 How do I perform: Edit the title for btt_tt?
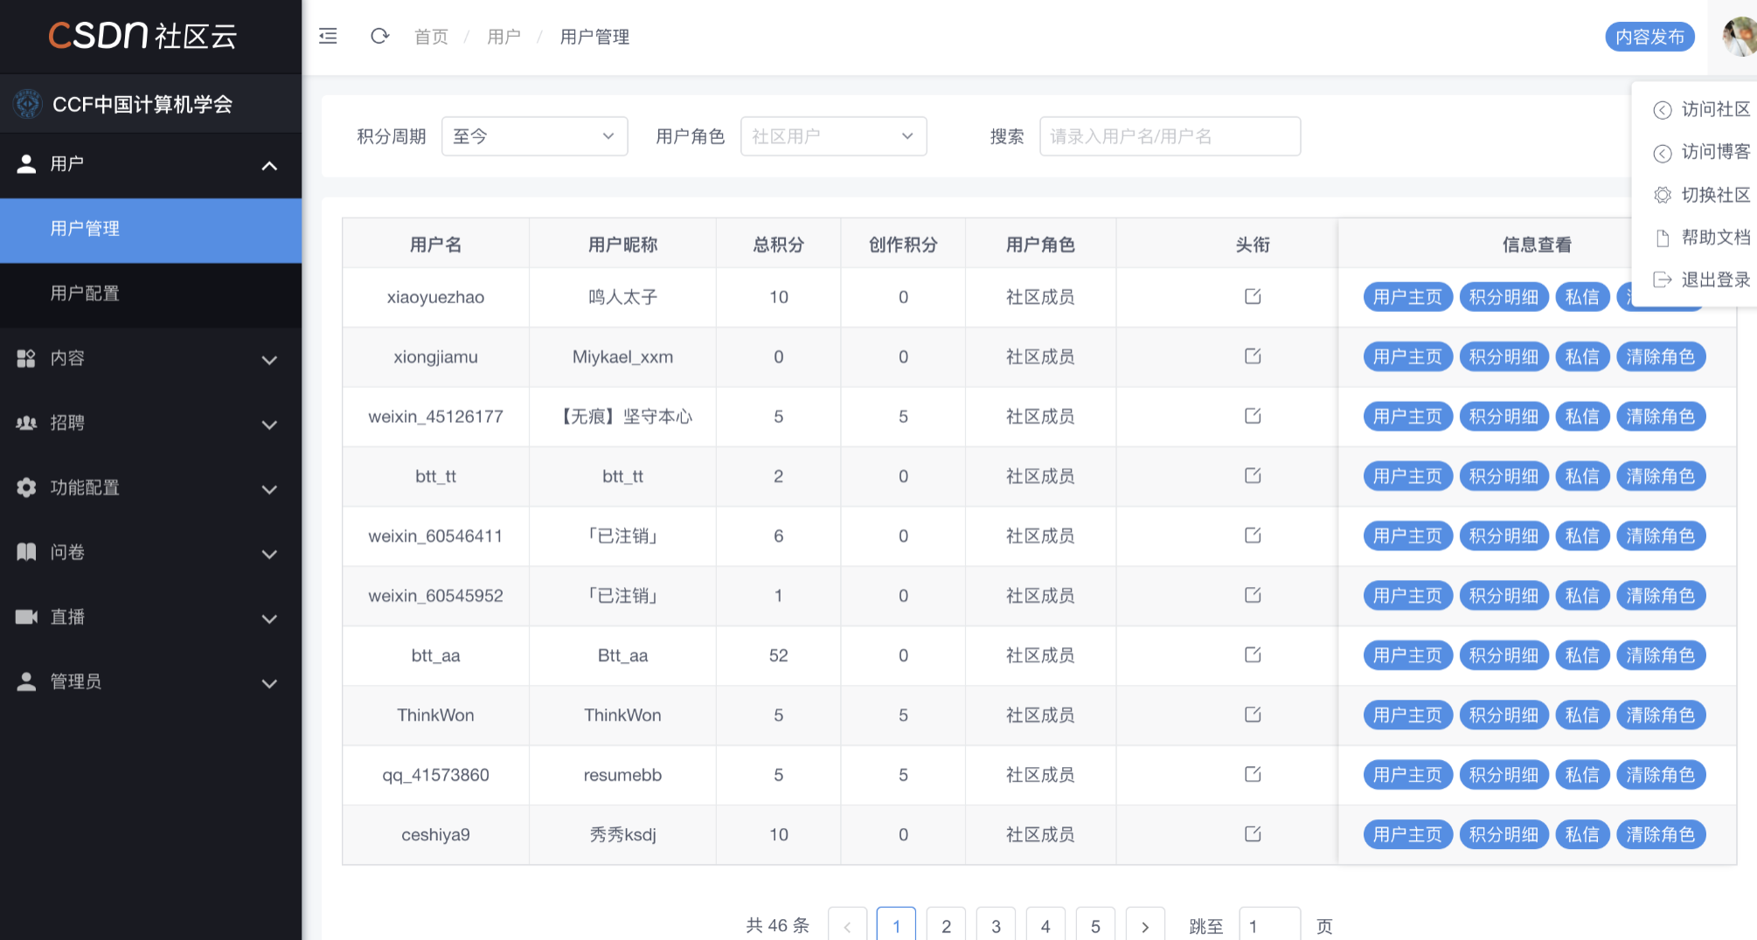pyautogui.click(x=1253, y=476)
